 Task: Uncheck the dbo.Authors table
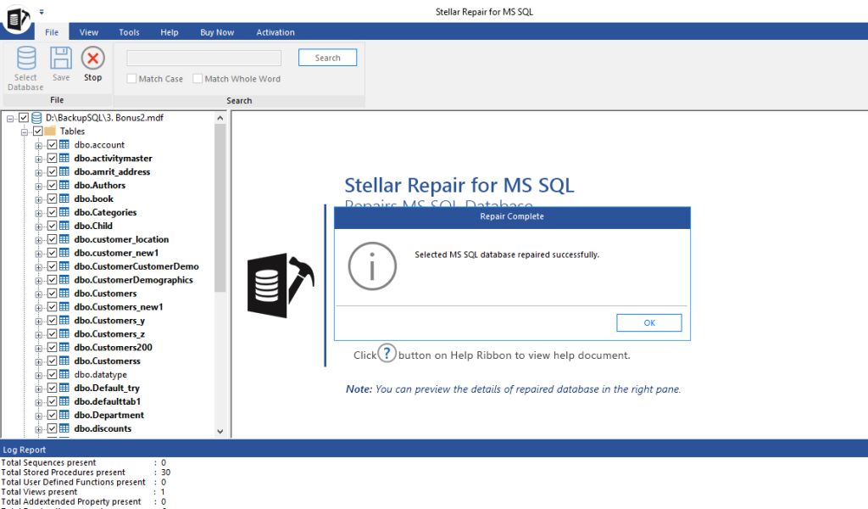coord(51,185)
